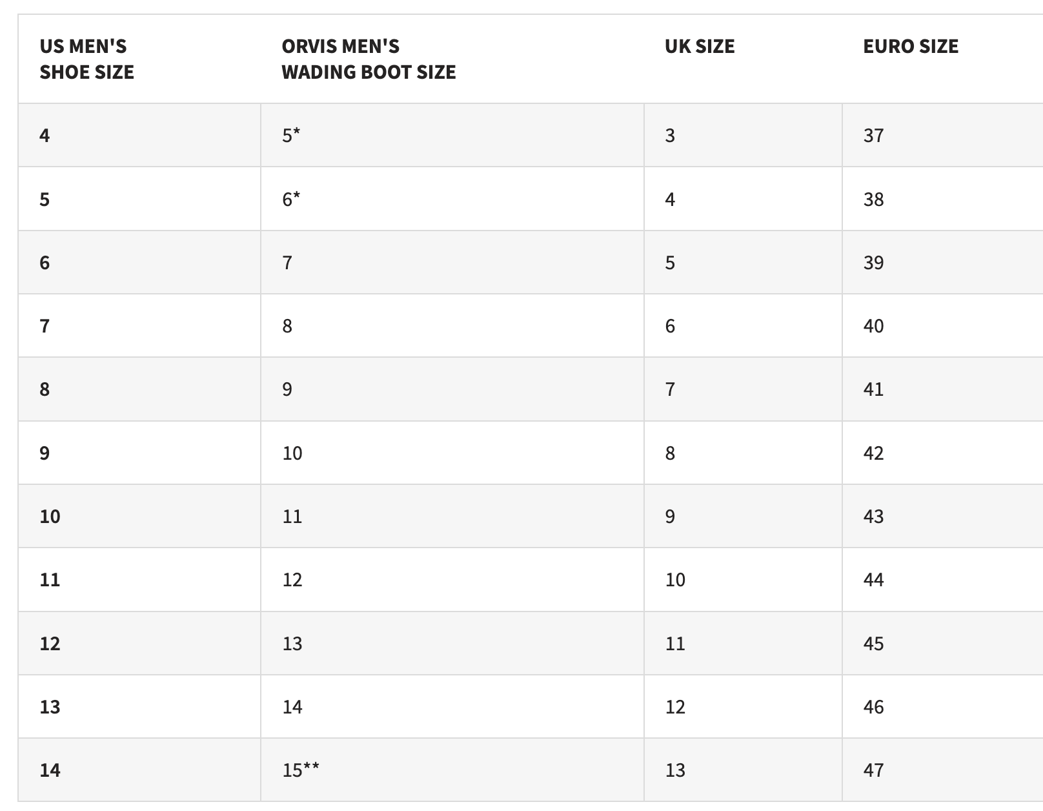Click UK size 13 cell
The width and height of the screenshot is (1043, 811).
(x=743, y=770)
